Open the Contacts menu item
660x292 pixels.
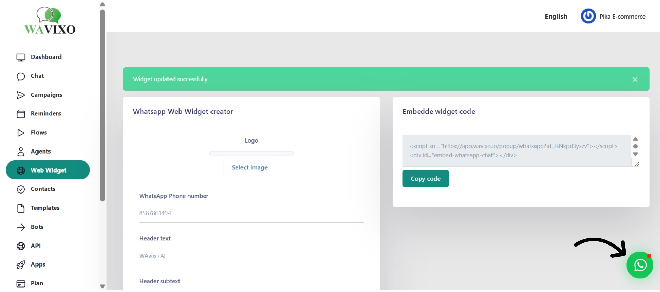(43, 189)
